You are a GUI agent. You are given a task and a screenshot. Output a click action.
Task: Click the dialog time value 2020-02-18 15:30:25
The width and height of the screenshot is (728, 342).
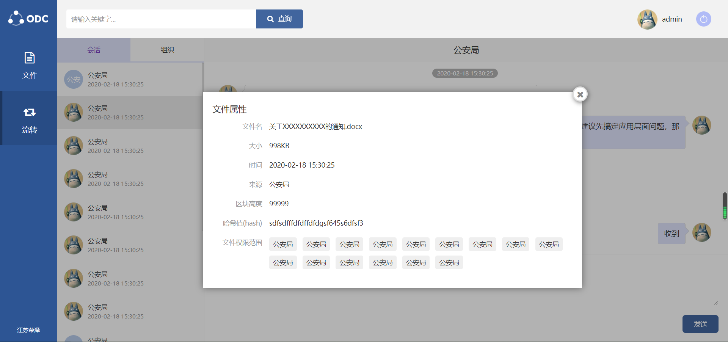click(302, 165)
